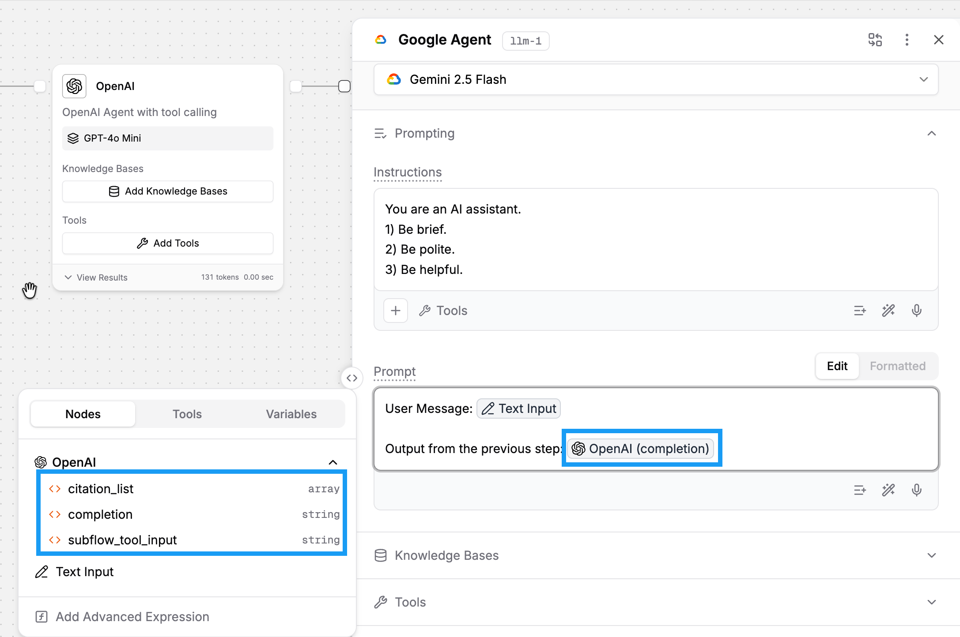This screenshot has height=637, width=960.
Task: Click the magic wand icon below Prompt
Action: pos(888,490)
